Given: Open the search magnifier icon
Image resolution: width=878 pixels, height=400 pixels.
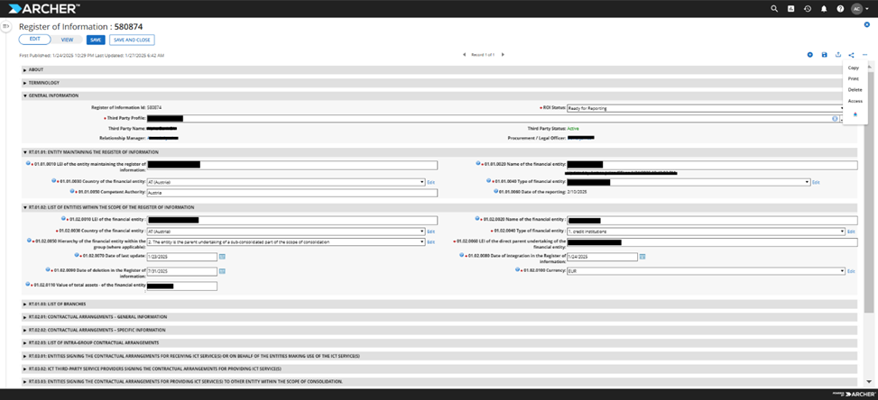Looking at the screenshot, I should (x=774, y=8).
